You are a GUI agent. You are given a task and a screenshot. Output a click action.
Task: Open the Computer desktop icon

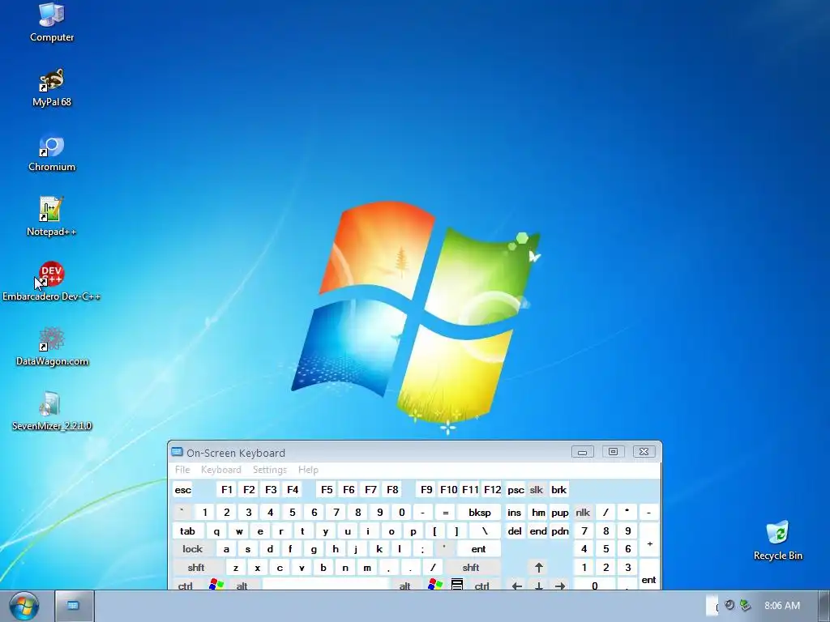[x=51, y=22]
